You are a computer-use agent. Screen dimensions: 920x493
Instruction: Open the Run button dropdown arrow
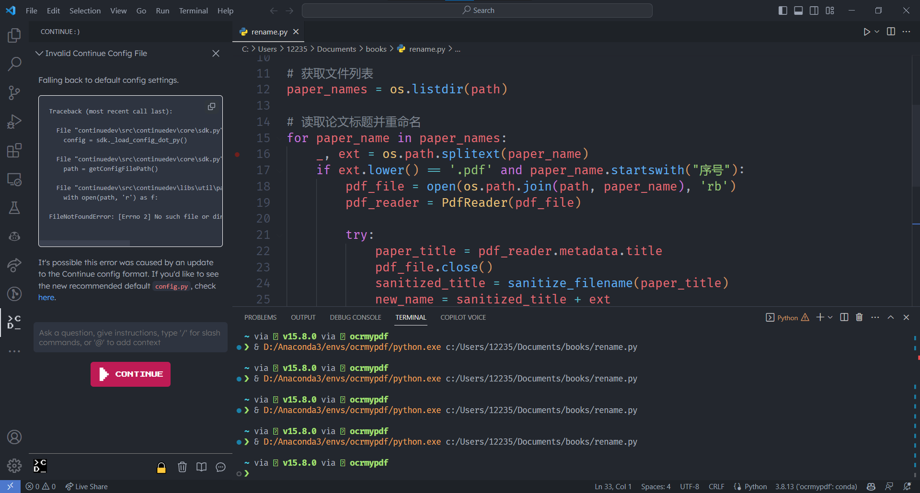[876, 32]
